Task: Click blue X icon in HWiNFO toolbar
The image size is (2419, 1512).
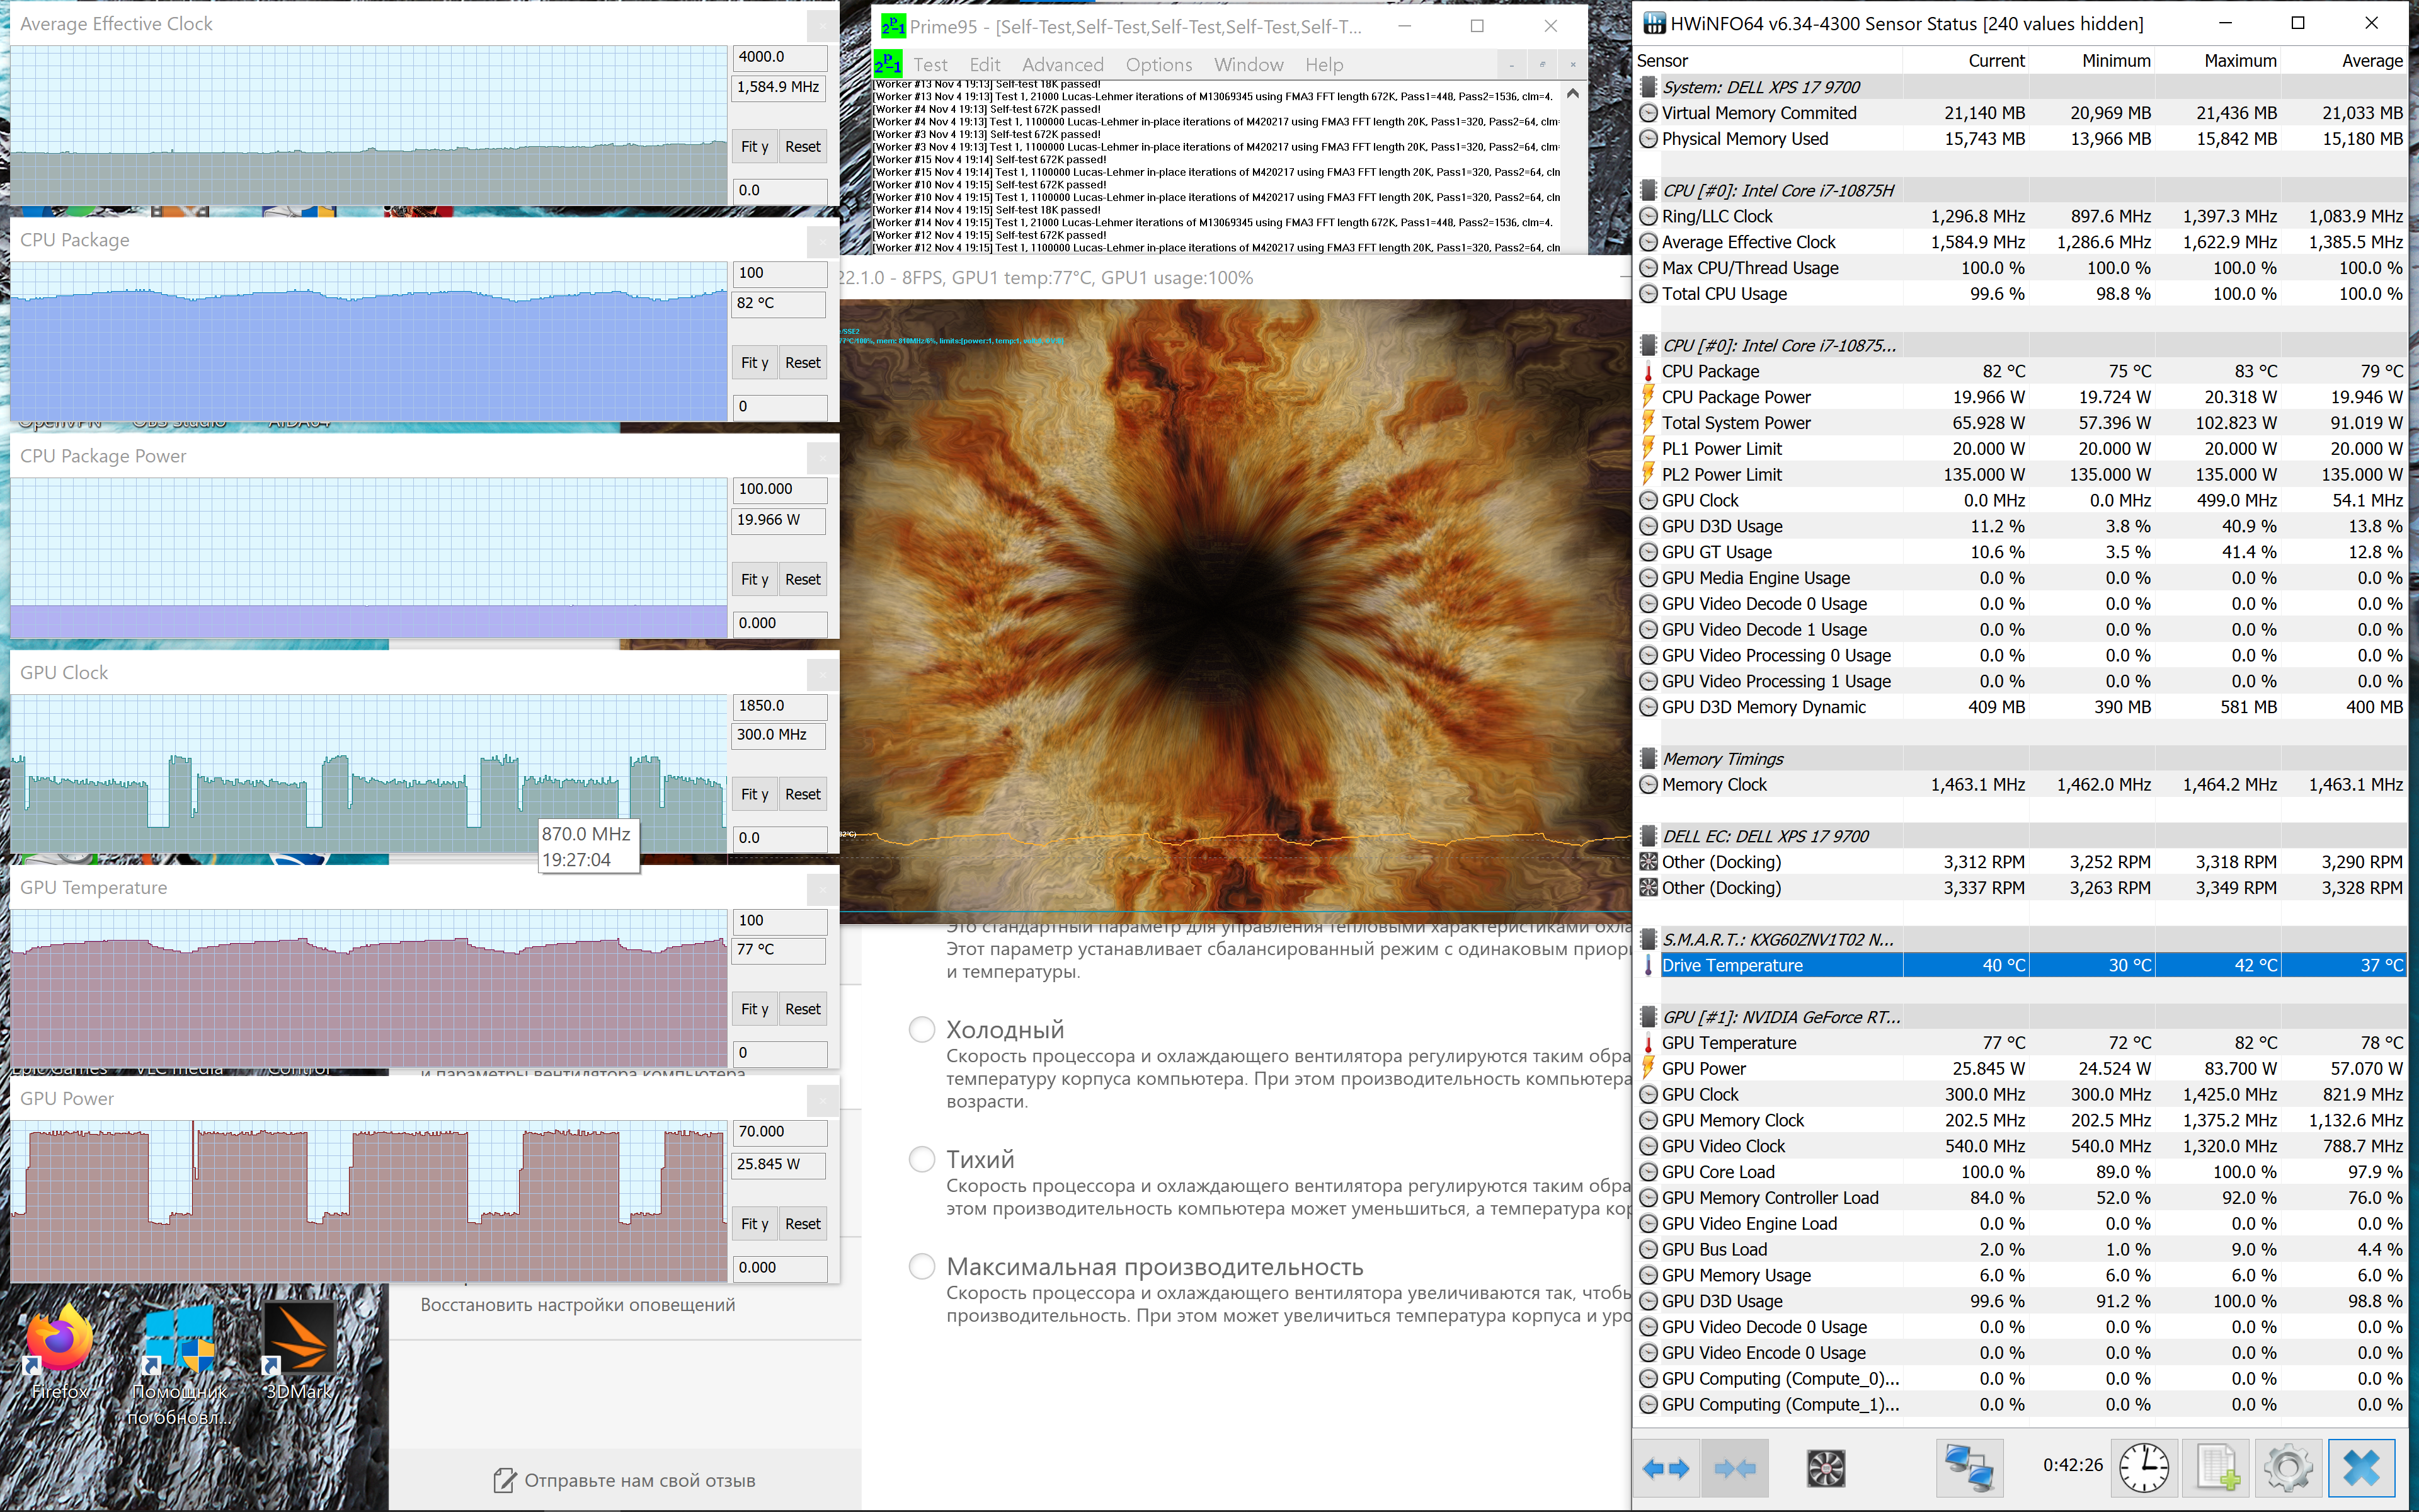Action: (2362, 1468)
